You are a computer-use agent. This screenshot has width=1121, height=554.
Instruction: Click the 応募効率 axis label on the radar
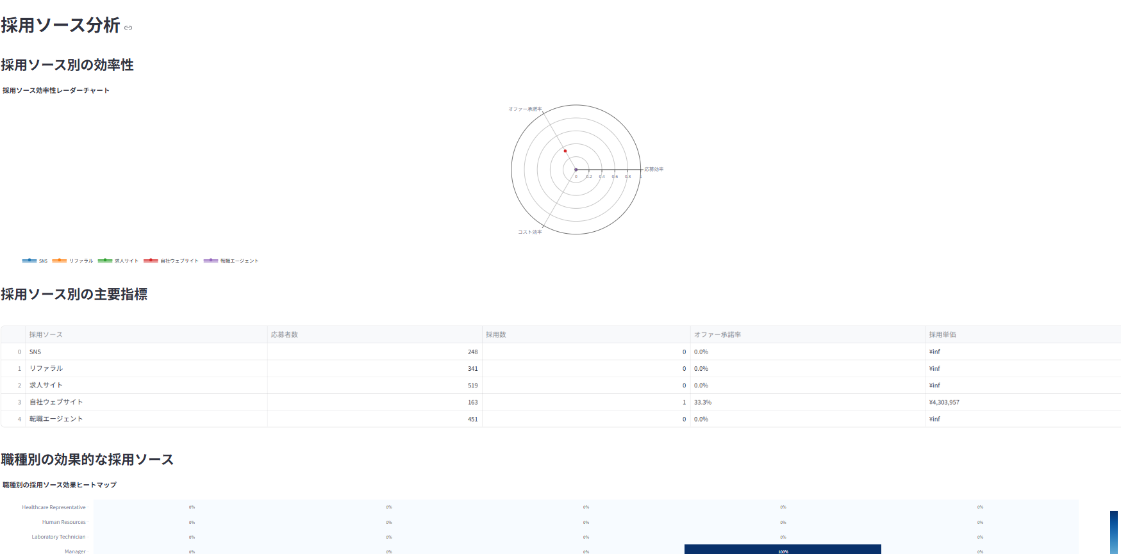654,169
